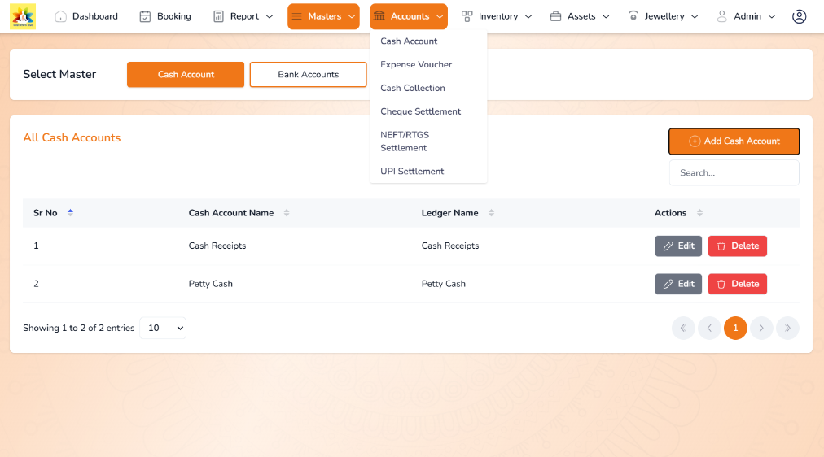Click Petty Cash under Ledger Name

(444, 284)
